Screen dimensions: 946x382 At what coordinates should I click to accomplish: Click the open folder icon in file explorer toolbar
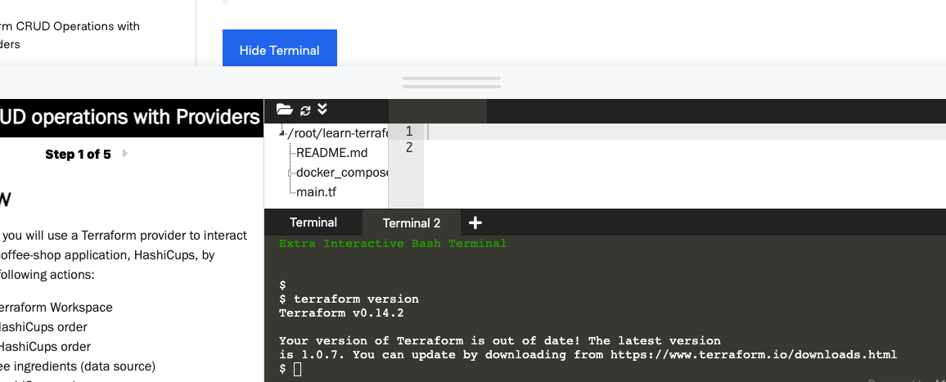[x=284, y=110]
